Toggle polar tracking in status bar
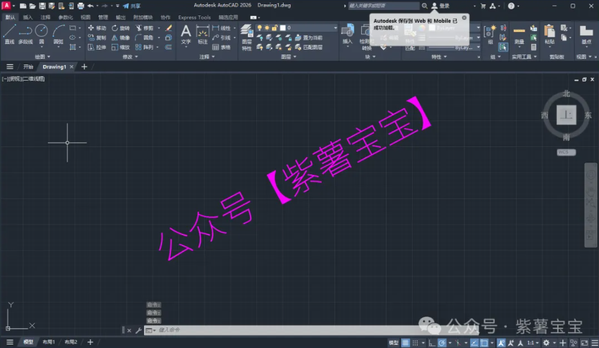The width and height of the screenshot is (599, 348). click(x=442, y=342)
